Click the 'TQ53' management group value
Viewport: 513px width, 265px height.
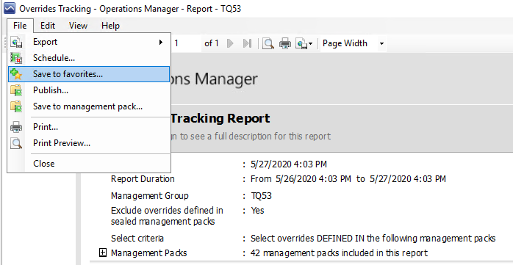[261, 196]
